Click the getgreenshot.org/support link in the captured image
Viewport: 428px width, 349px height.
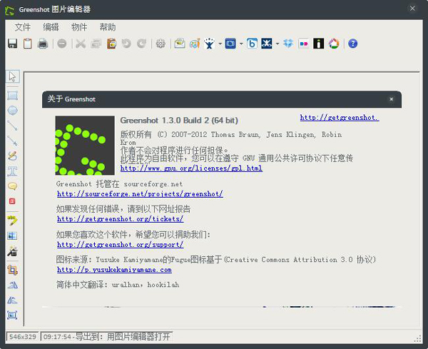(x=121, y=244)
